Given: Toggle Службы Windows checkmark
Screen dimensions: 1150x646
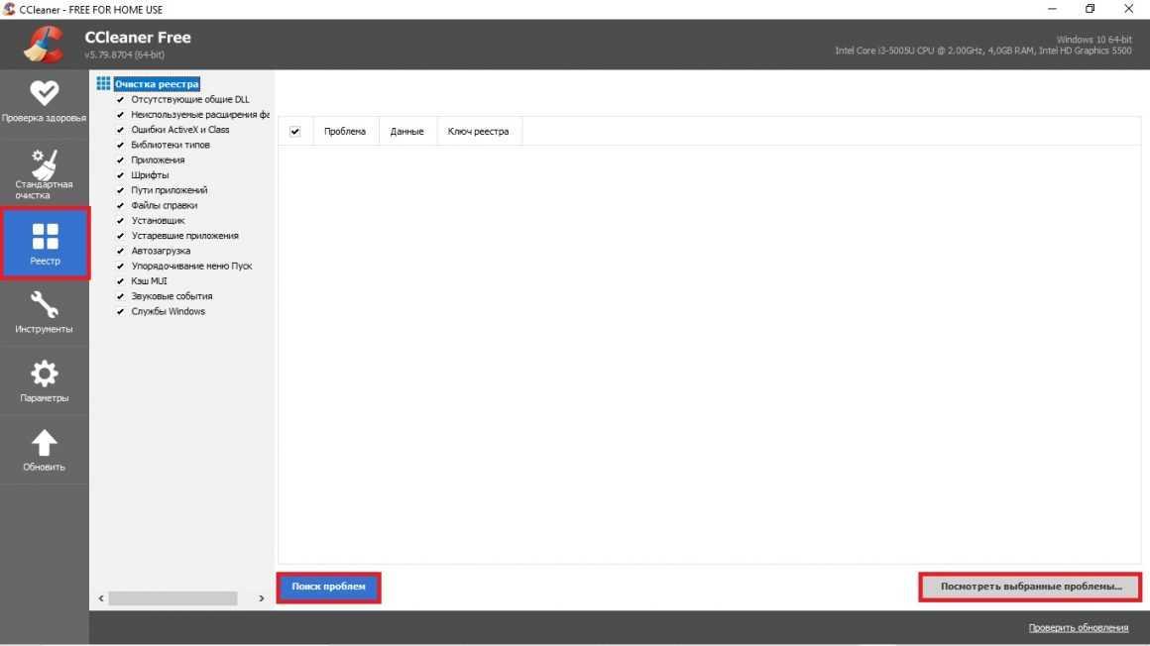Looking at the screenshot, I should [x=120, y=312].
